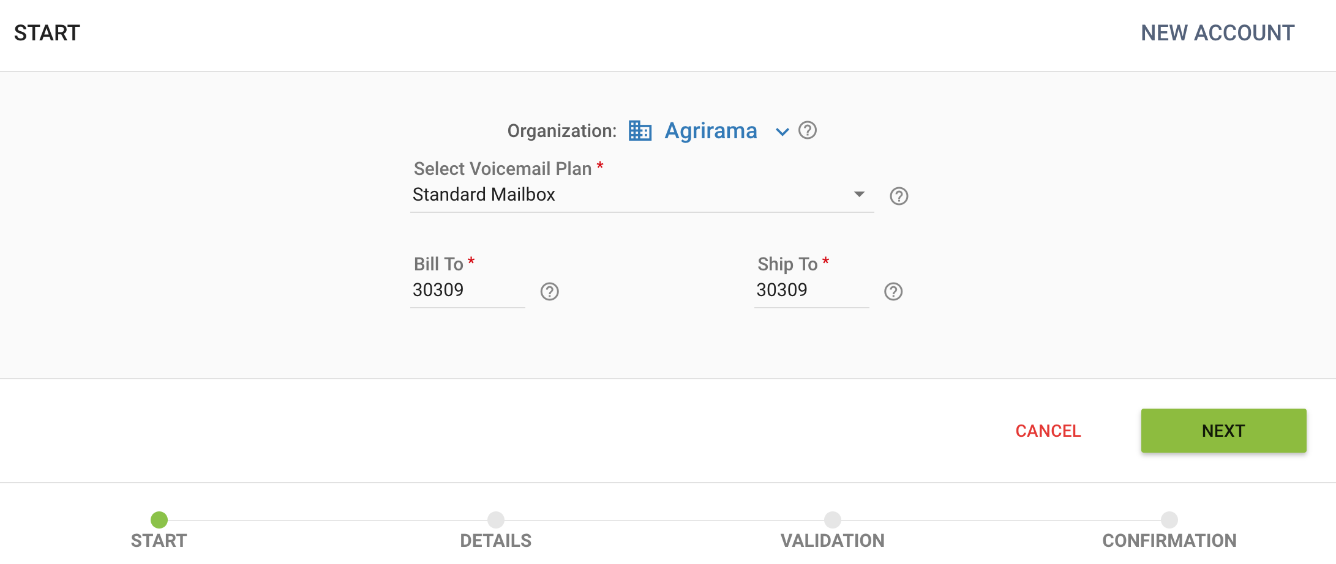Click the Bill To help icon
1336x564 pixels.
(550, 291)
